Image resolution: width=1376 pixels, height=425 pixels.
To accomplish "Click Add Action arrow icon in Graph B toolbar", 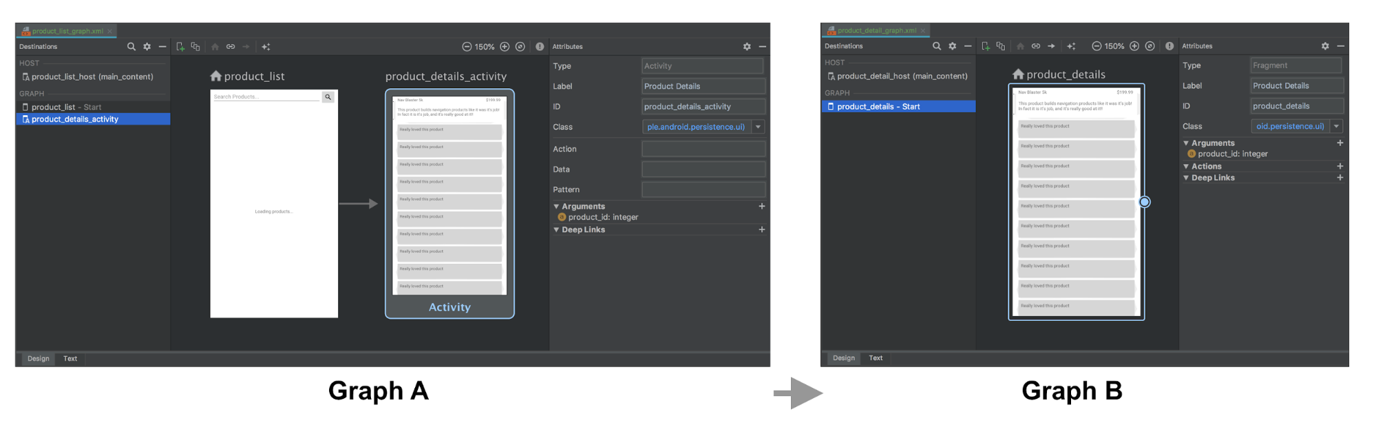I will pyautogui.click(x=1051, y=46).
